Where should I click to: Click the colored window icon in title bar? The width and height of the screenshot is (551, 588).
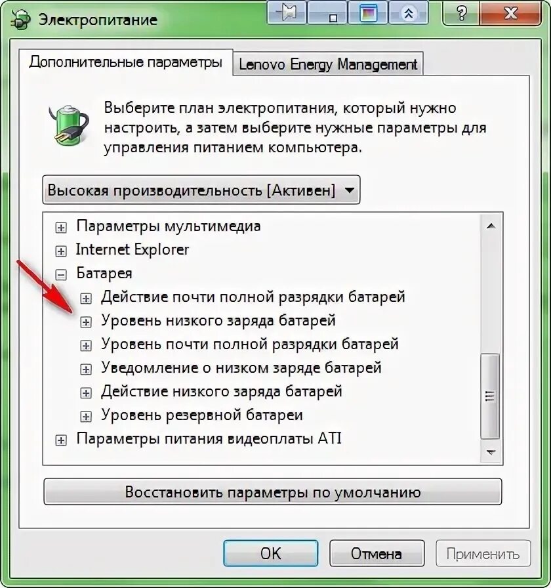368,13
